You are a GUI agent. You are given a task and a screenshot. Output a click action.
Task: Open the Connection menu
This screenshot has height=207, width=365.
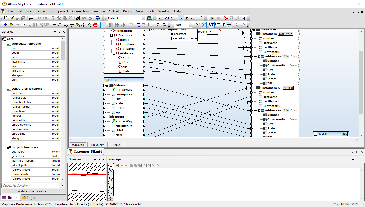click(80, 11)
